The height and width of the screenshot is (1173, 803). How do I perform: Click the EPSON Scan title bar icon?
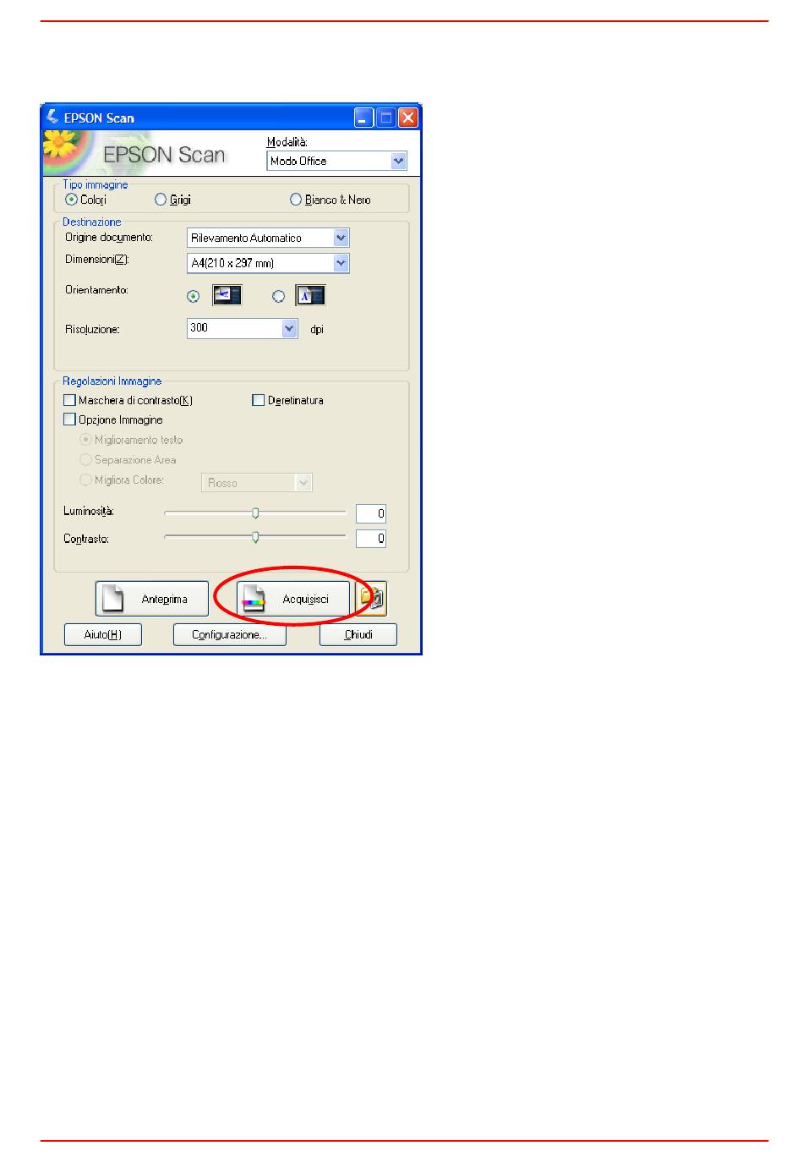coord(52,118)
